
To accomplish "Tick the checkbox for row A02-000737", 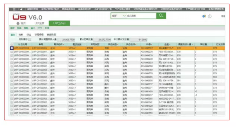I will [12, 84].
